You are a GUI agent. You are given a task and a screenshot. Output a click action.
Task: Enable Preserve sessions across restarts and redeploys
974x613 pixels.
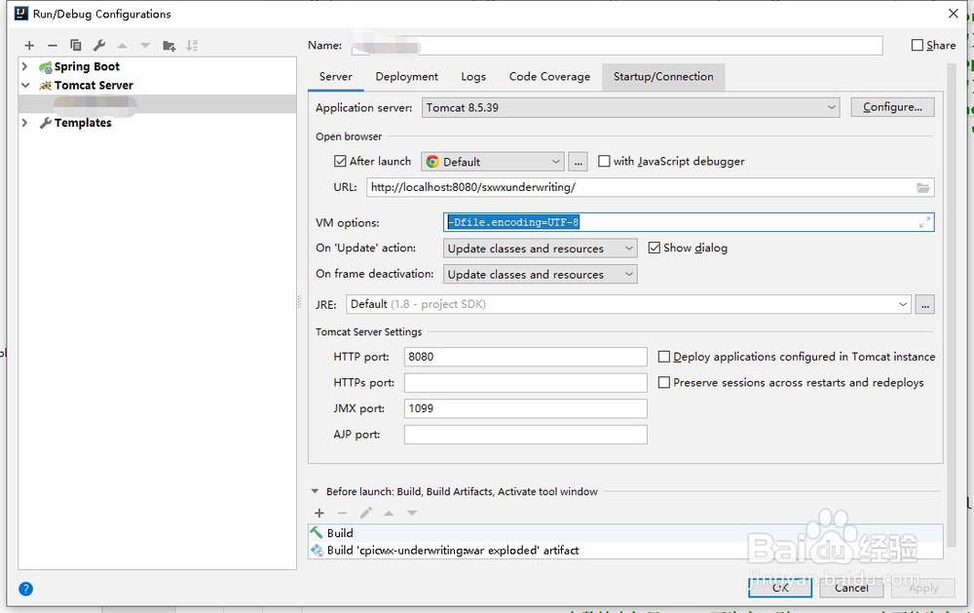664,382
